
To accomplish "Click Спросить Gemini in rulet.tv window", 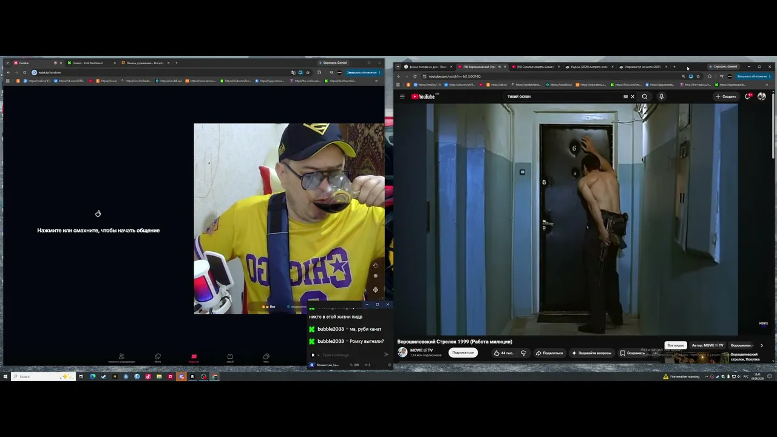I will pyautogui.click(x=333, y=63).
